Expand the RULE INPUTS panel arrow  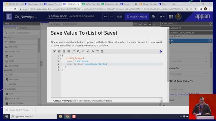[163, 24]
